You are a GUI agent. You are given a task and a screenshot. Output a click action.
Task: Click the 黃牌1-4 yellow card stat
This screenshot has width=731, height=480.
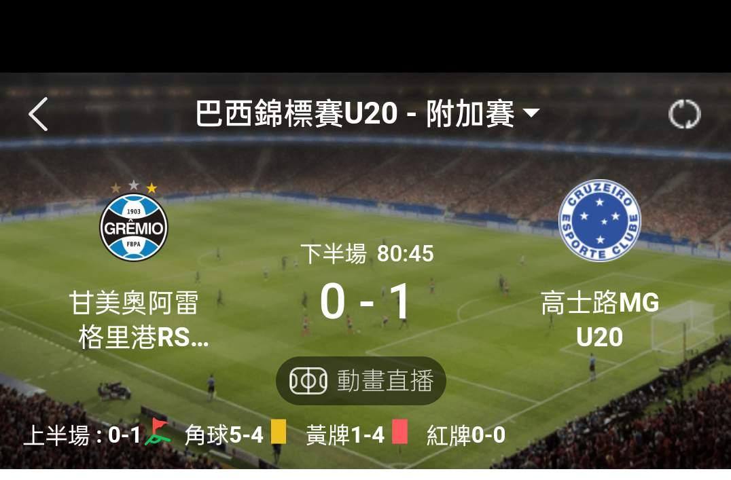345,435
